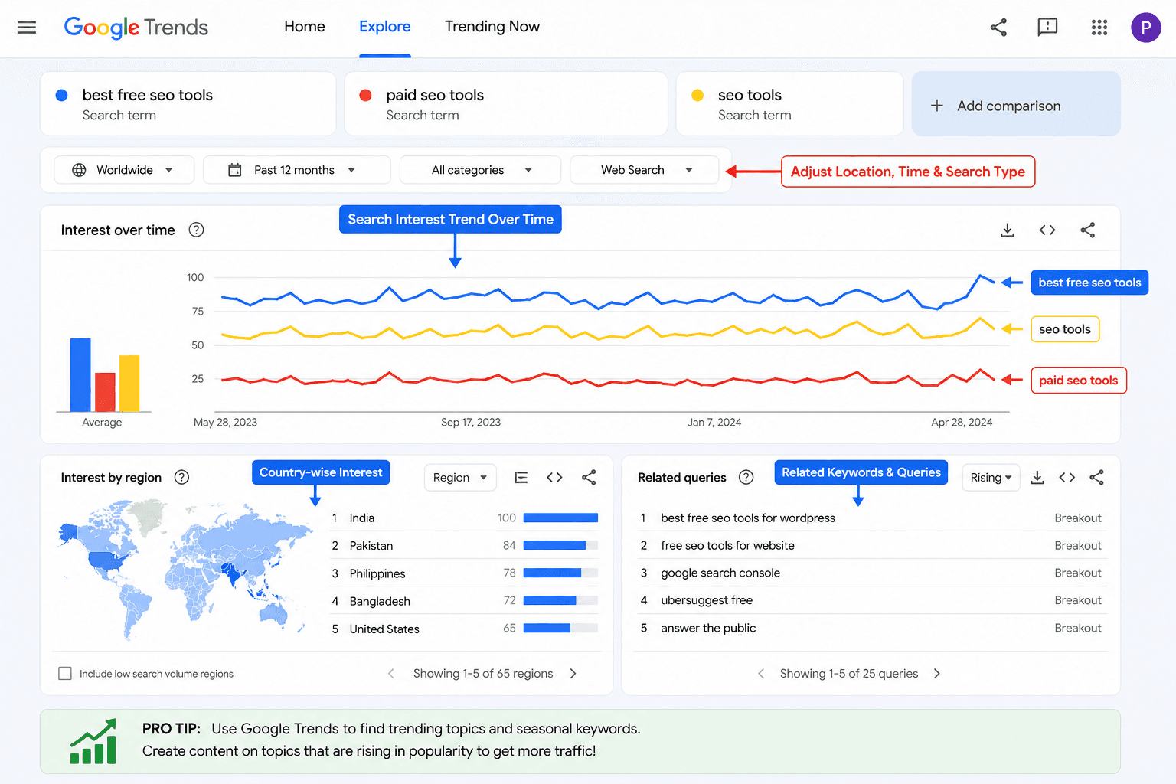This screenshot has width=1176, height=784.
Task: Open the Rising sort dropdown
Action: (x=991, y=478)
